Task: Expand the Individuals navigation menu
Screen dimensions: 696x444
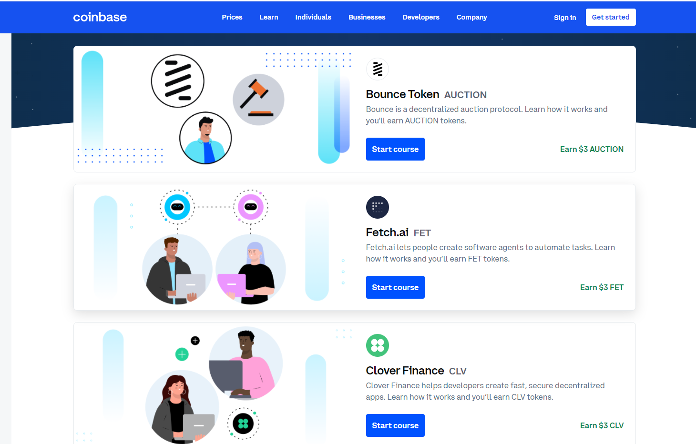Action: 313,17
